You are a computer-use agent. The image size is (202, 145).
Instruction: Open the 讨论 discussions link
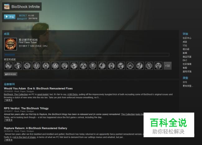pyautogui.click(x=185, y=46)
